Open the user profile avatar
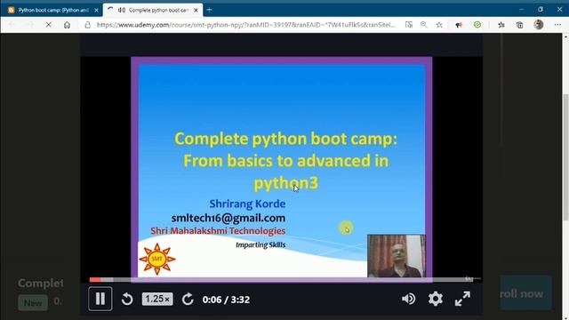569x320 pixels. tap(539, 24)
